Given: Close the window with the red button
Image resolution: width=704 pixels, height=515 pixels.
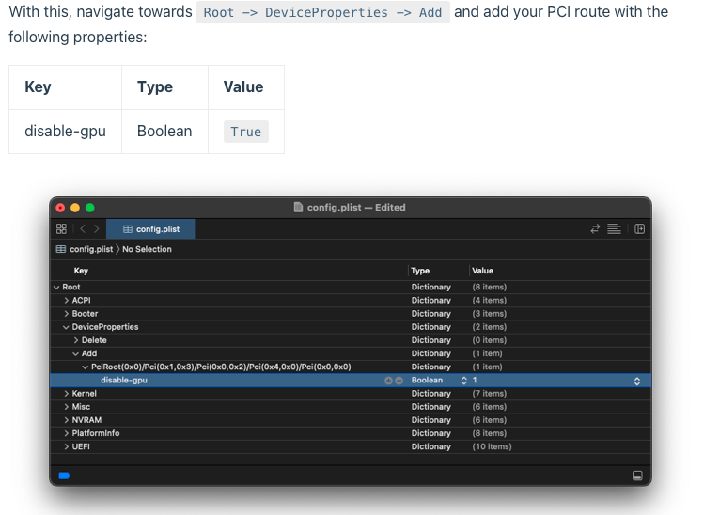Looking at the screenshot, I should pos(60,208).
